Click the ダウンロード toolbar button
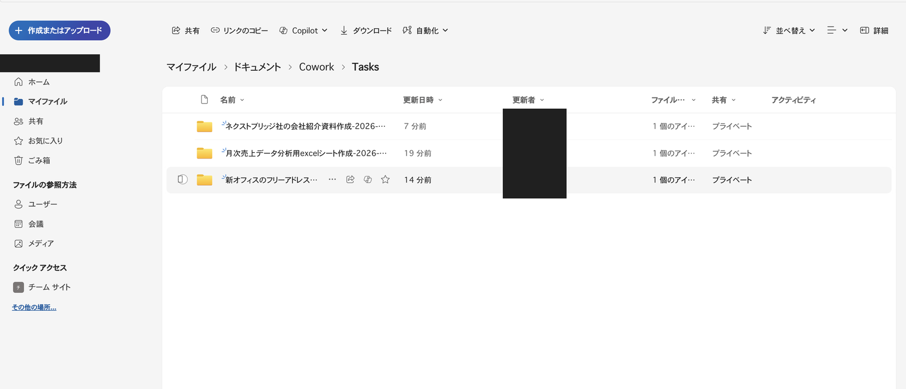This screenshot has width=906, height=389. click(366, 31)
